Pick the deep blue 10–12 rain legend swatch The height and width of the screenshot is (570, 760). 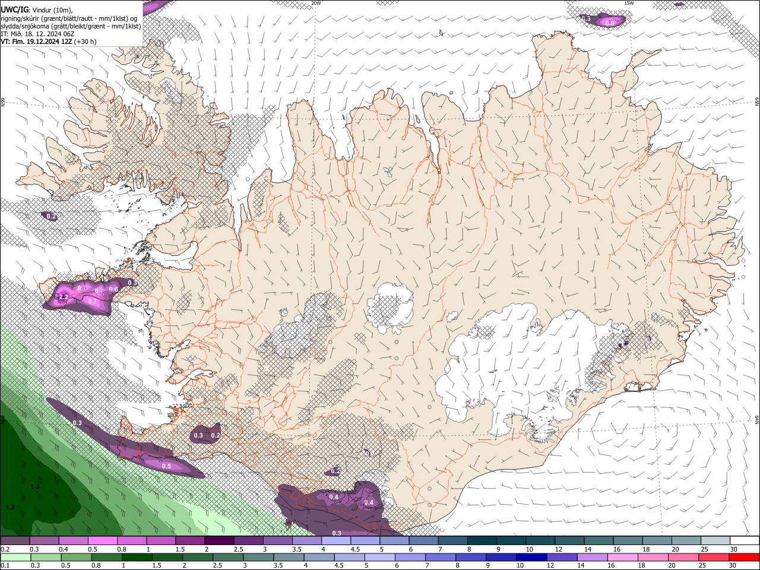coord(531,558)
